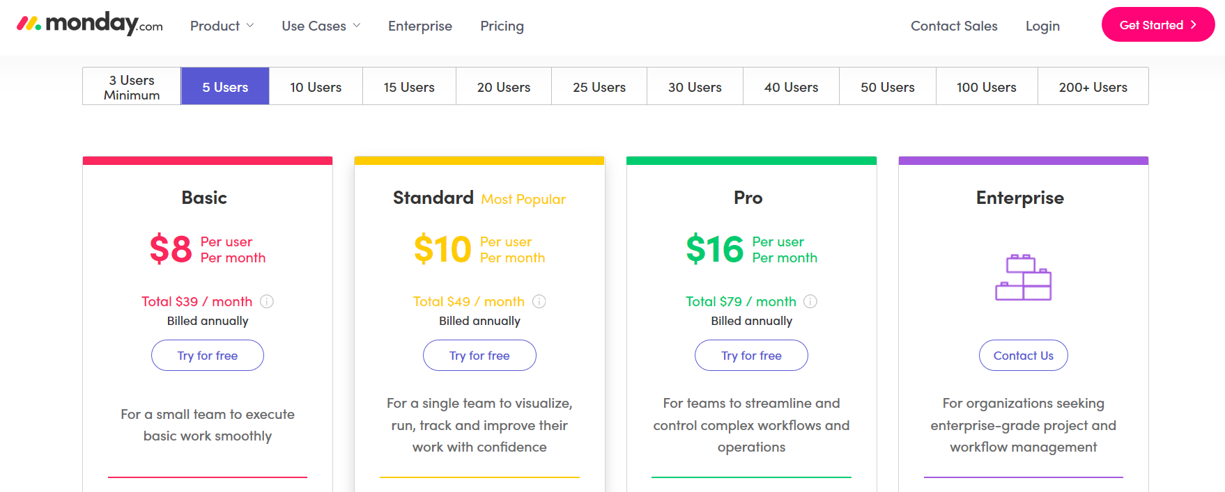
Task: Click the Enterprise building blocks icon
Action: [1023, 277]
